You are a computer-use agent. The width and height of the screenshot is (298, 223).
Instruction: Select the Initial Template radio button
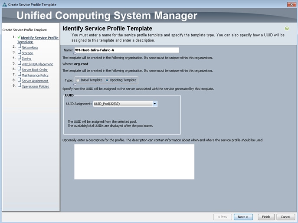[78, 80]
